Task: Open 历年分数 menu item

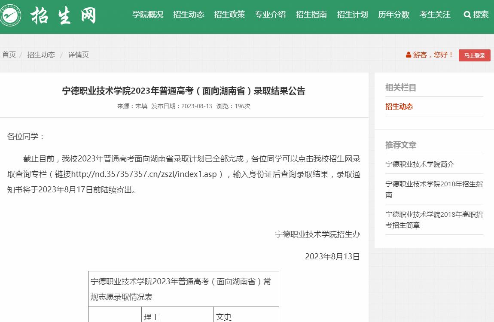Action: (394, 15)
